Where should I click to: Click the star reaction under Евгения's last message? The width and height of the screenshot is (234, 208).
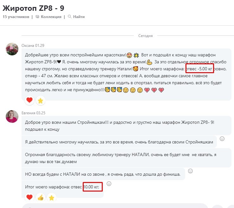coord(51,198)
